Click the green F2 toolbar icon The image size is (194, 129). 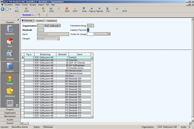(x=43, y=8)
